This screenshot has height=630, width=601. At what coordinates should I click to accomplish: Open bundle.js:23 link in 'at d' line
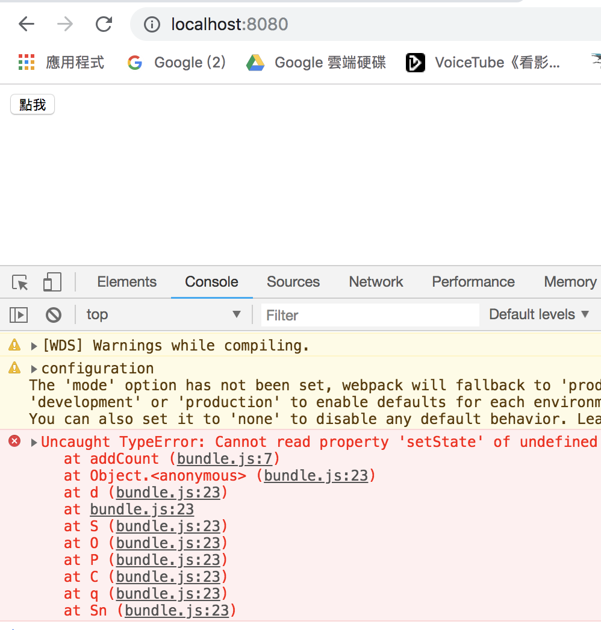pyautogui.click(x=168, y=493)
